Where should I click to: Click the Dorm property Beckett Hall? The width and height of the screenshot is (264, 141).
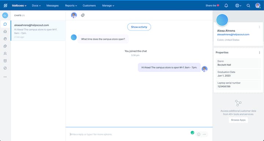click(x=238, y=63)
